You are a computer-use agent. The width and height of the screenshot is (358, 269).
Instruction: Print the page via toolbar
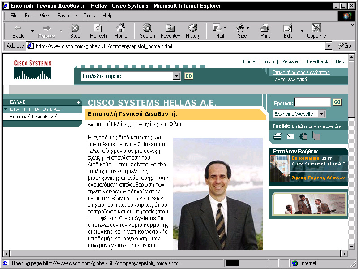(265, 31)
